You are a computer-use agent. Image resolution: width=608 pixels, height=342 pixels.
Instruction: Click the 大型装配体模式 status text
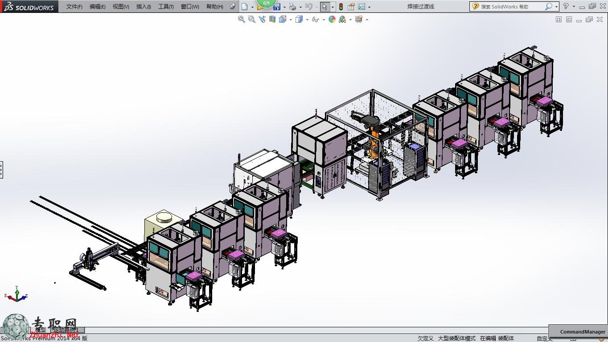click(456, 338)
